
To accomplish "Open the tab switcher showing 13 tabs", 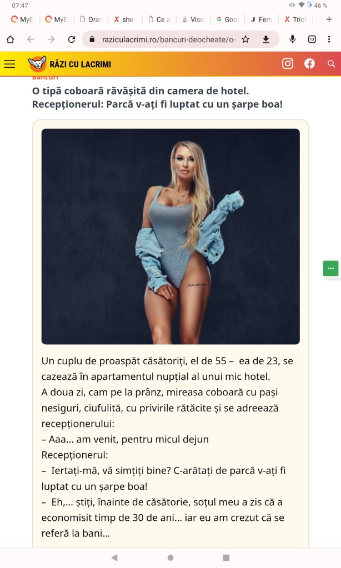I will tap(312, 39).
